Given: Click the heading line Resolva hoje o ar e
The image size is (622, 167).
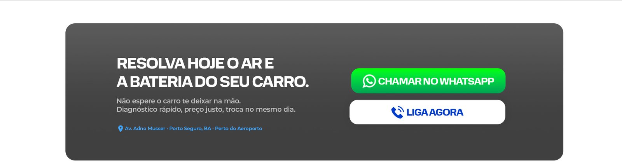Looking at the screenshot, I should (x=195, y=63).
